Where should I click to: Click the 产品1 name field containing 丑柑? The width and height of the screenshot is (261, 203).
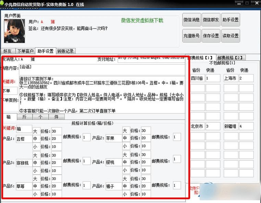coord(24,139)
